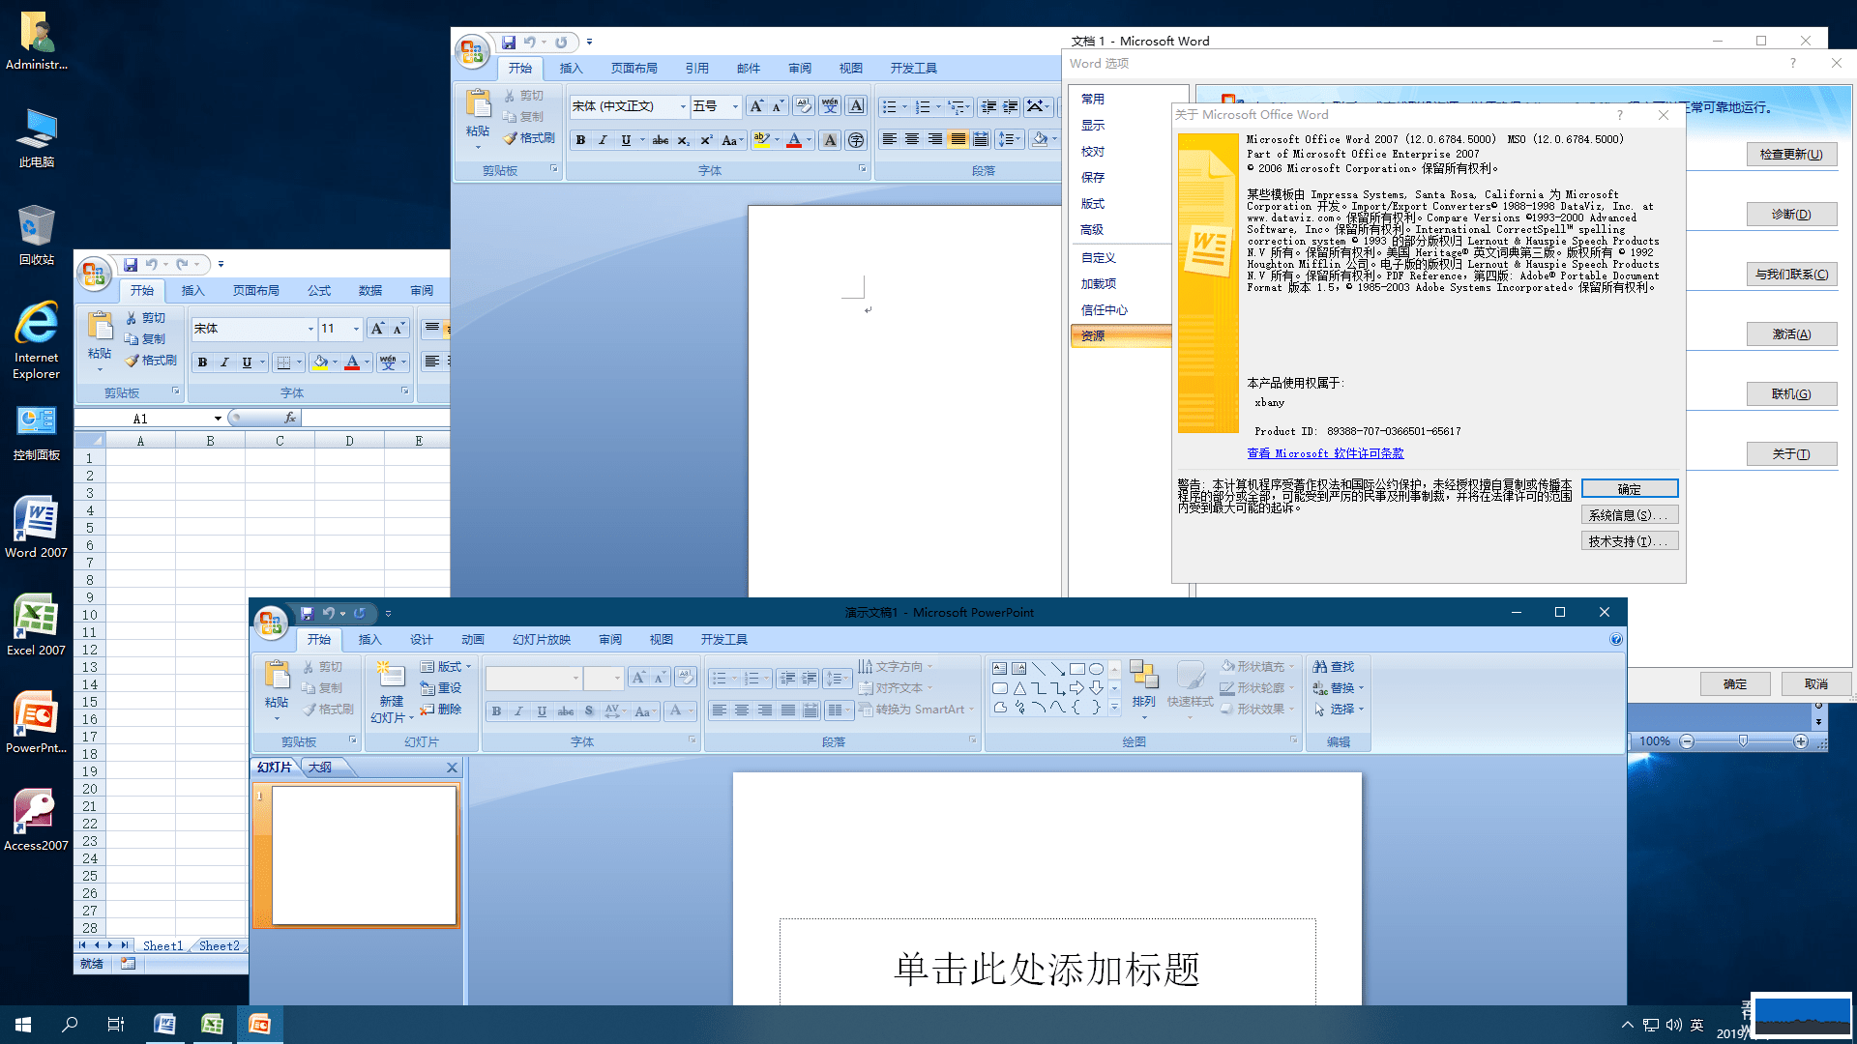Click the Save icon in PowerPoint's quick access toolbar

click(x=307, y=613)
